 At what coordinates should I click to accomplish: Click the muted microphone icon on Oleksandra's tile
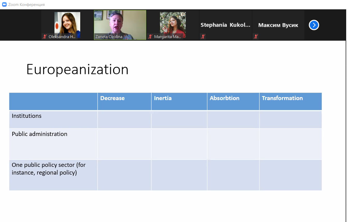coord(45,37)
